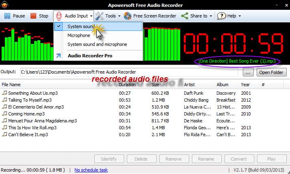
Task: Select System sound and microphone option
Action: (x=97, y=44)
